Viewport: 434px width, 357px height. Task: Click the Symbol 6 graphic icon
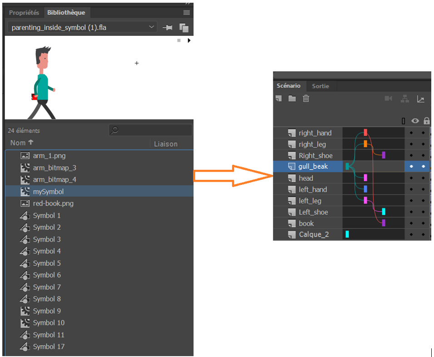coord(25,275)
